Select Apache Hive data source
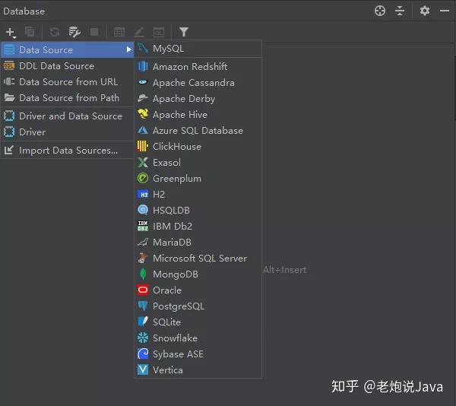 point(198,115)
